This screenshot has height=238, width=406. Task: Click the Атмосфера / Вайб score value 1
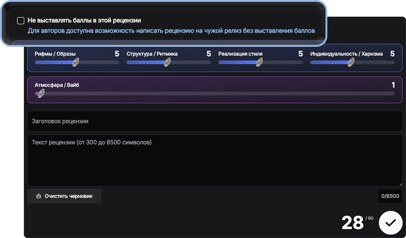[x=393, y=85]
